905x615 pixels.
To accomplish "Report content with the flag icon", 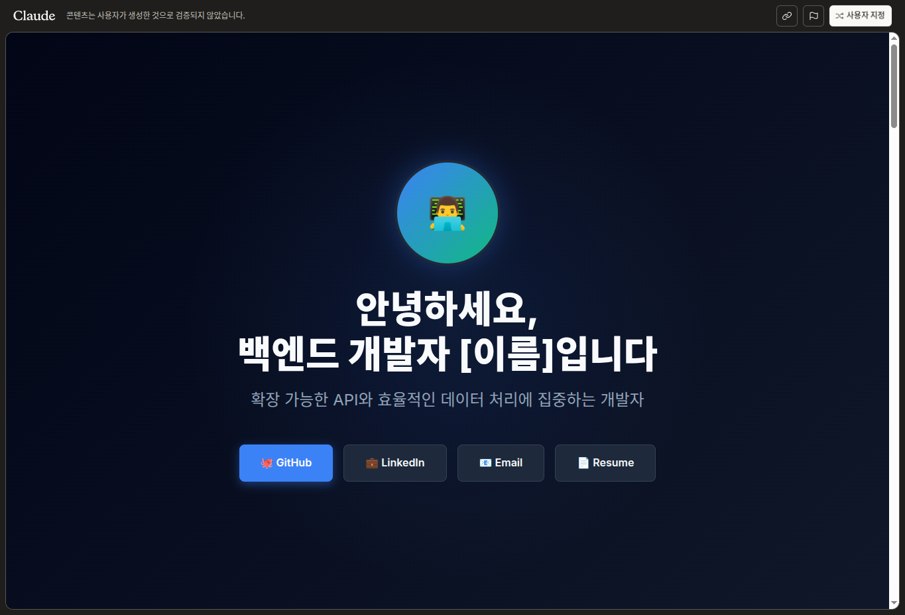I will click(x=814, y=16).
